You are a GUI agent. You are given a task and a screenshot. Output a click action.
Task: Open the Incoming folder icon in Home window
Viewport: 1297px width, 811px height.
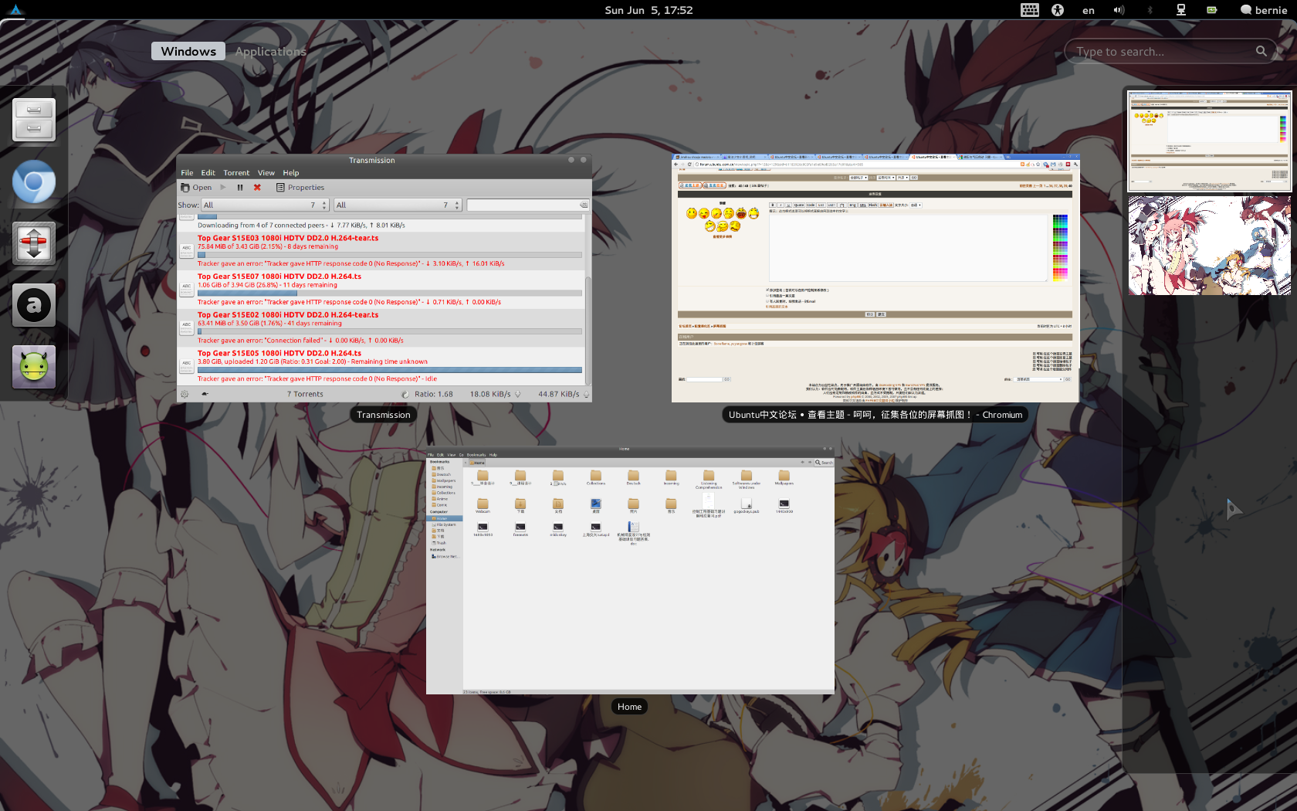[x=671, y=477]
